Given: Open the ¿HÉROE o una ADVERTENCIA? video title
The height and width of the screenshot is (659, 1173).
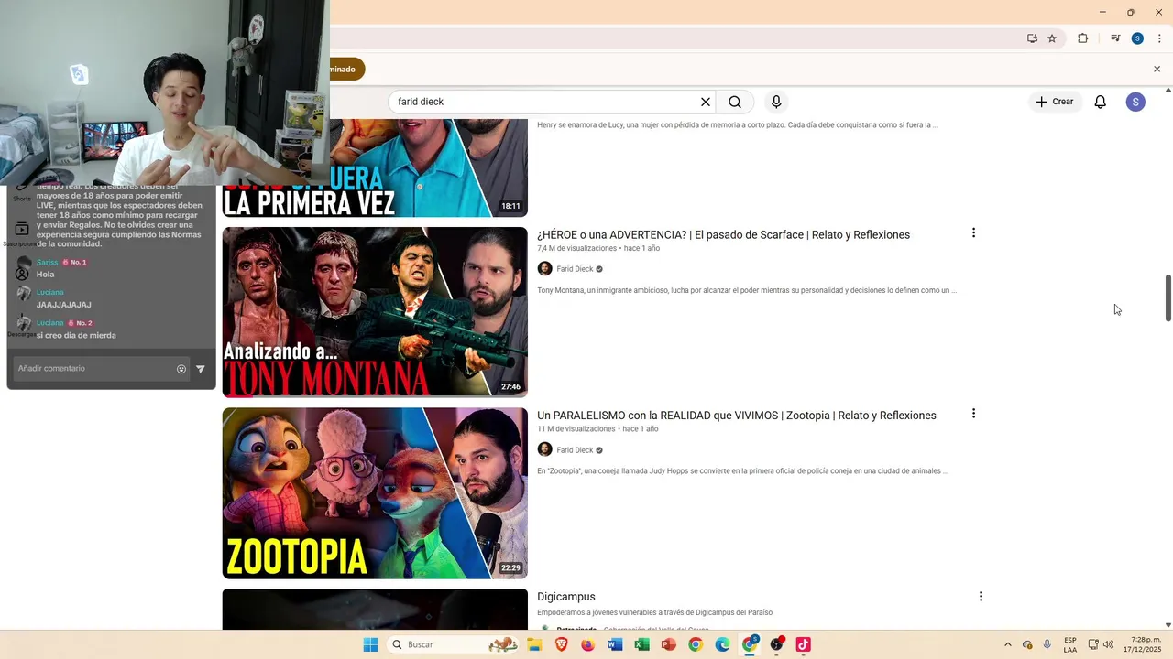Looking at the screenshot, I should click(x=723, y=235).
